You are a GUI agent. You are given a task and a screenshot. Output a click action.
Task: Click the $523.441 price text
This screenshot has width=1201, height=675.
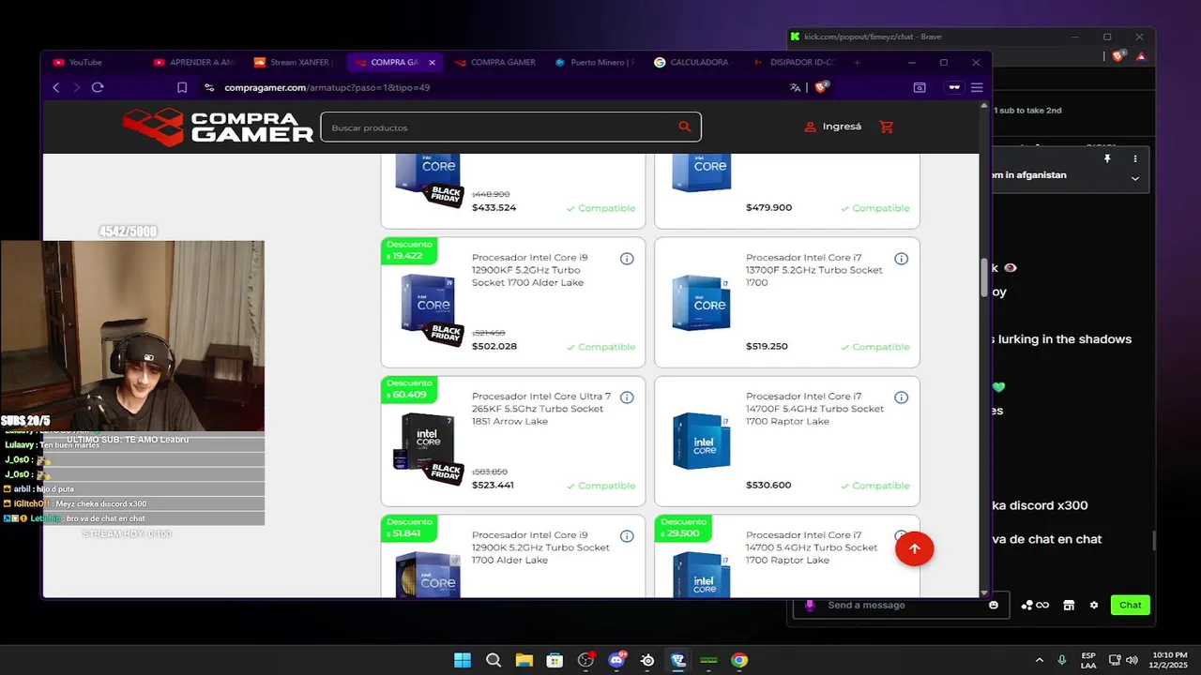pos(493,485)
